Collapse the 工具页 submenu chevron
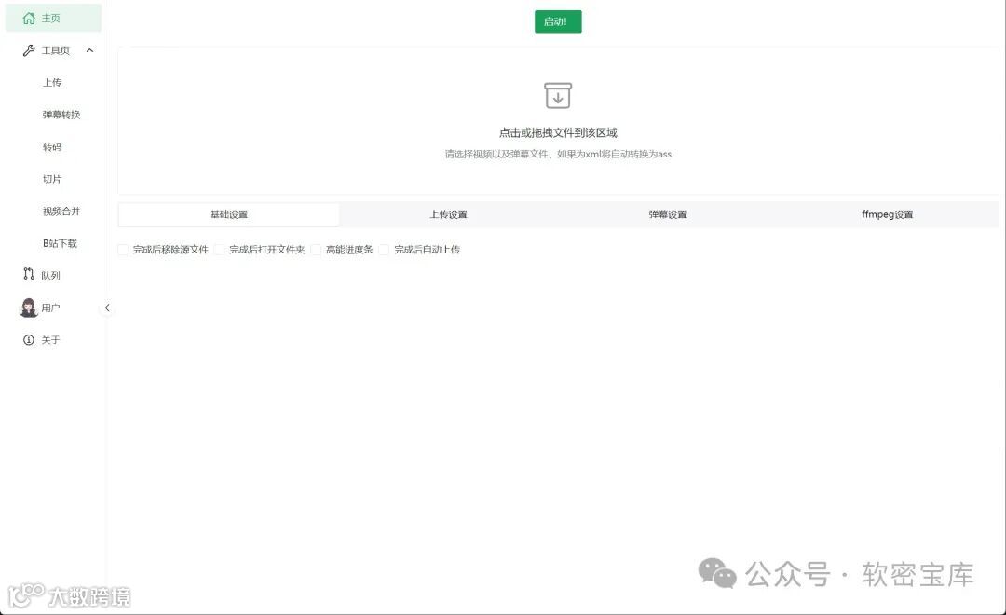Viewport: 1006px width, 615px height. point(89,50)
